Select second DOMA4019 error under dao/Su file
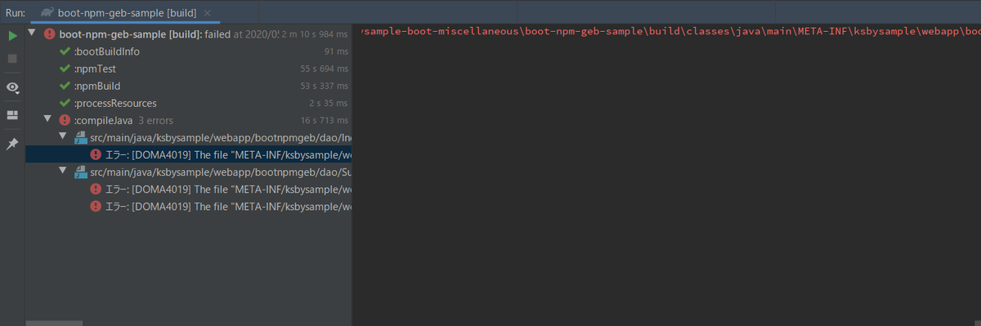 pos(188,189)
